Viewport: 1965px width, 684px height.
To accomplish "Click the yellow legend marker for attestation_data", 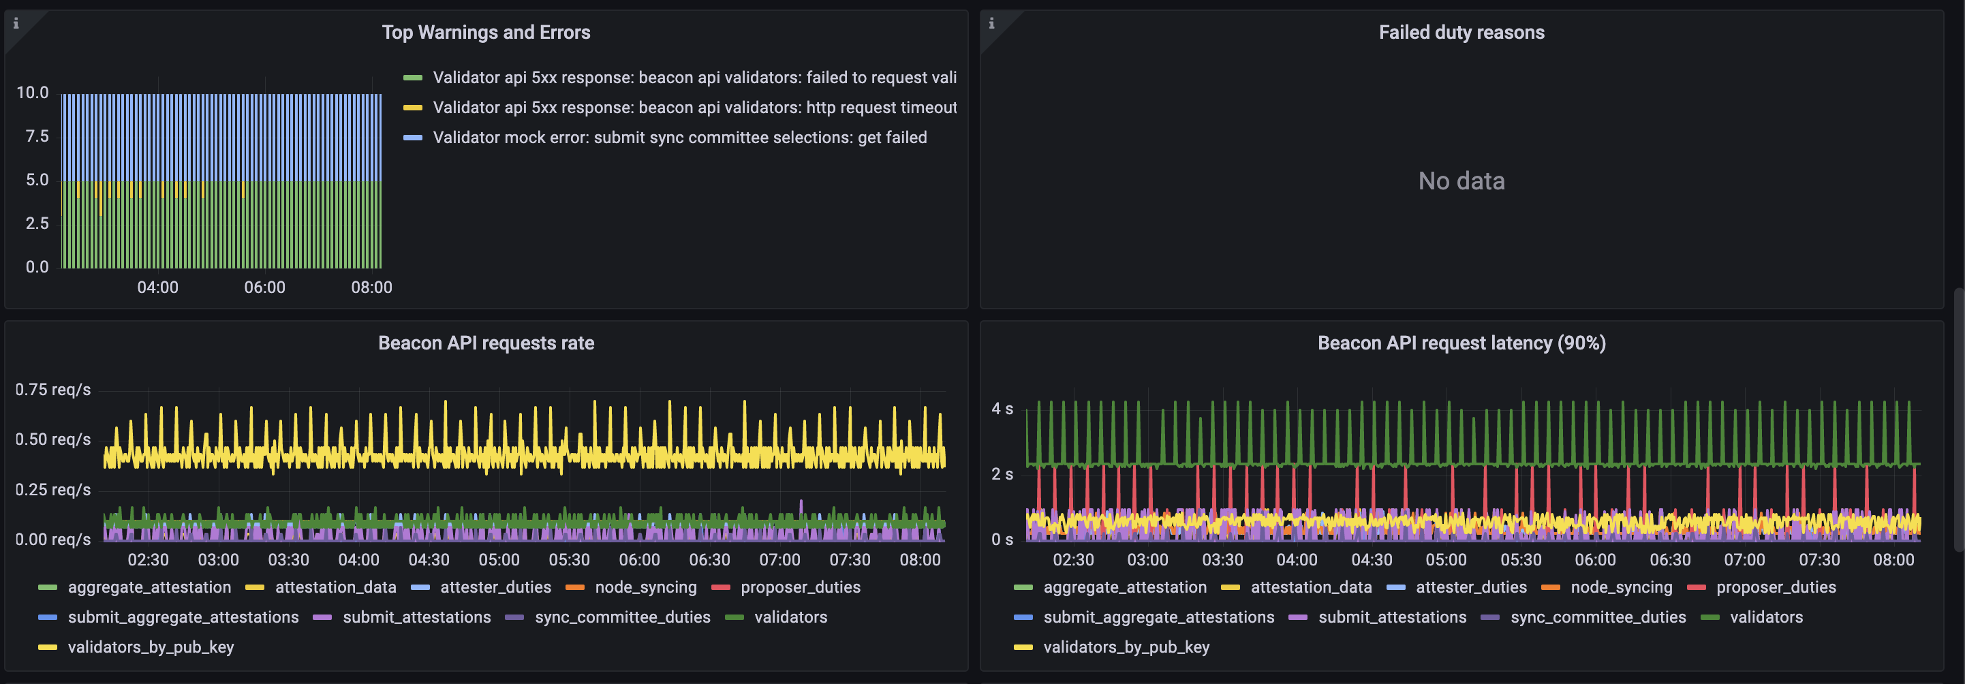I will click(254, 587).
